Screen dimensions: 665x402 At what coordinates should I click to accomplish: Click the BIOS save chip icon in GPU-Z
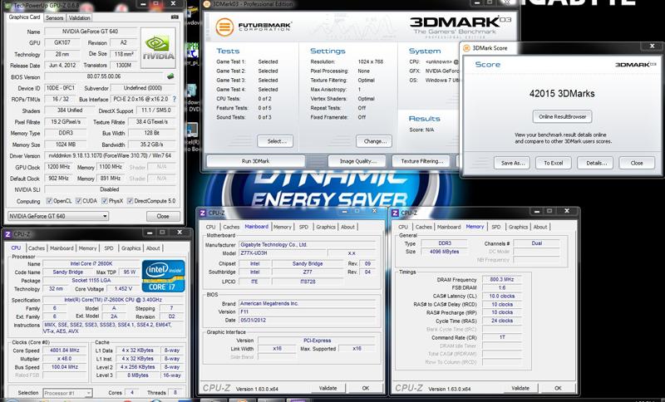click(170, 76)
